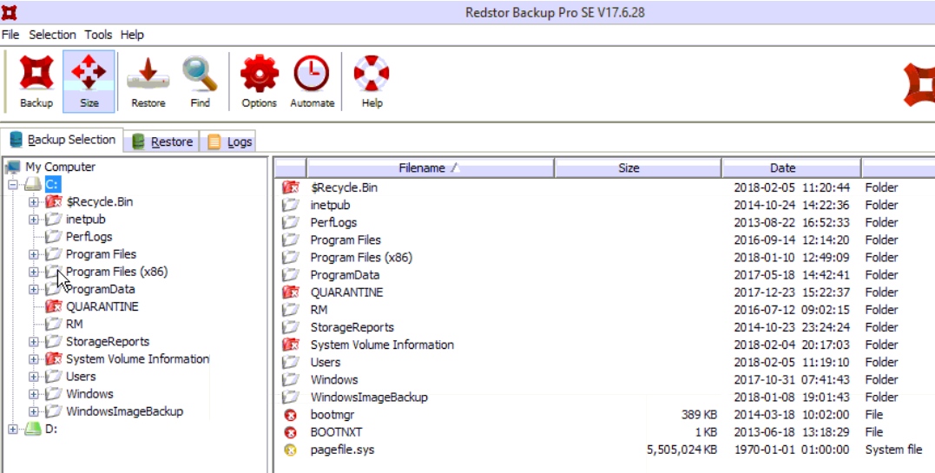Image resolution: width=935 pixels, height=473 pixels.
Task: Open the Tools menu
Action: coord(98,35)
